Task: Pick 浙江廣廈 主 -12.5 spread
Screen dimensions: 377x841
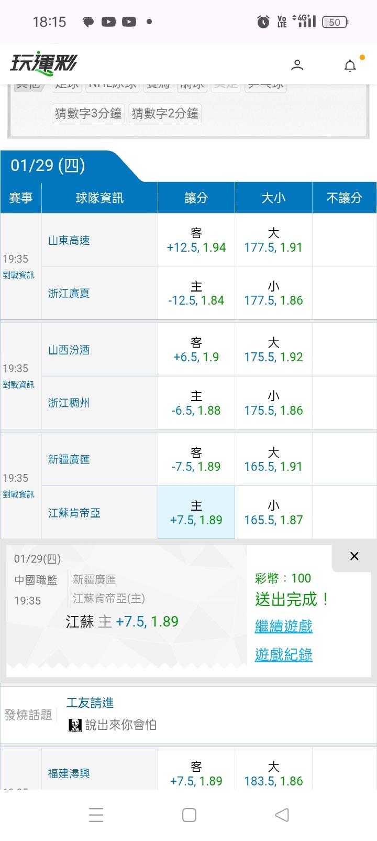Action: click(196, 294)
